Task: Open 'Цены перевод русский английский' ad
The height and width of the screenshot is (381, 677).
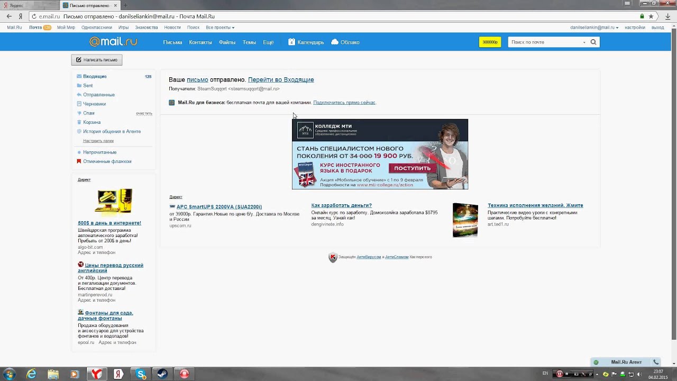Action: [111, 268]
